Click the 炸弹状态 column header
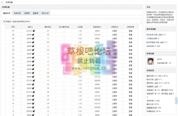 pos(115,27)
